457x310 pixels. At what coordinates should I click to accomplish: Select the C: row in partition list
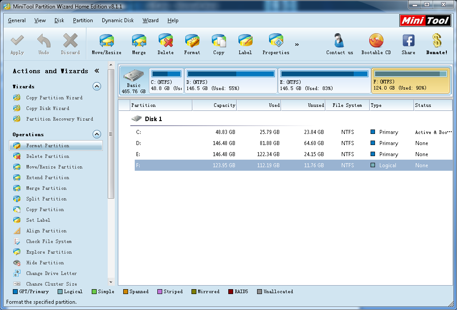293,132
